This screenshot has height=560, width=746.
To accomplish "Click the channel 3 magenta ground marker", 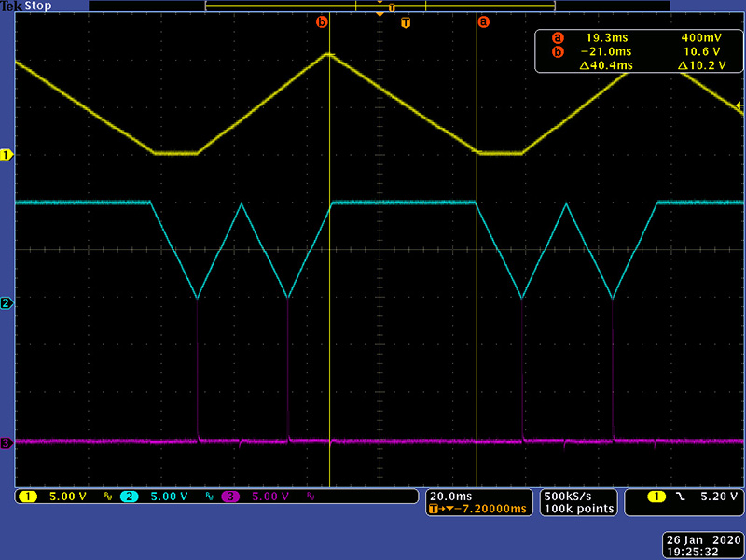I will coord(6,443).
